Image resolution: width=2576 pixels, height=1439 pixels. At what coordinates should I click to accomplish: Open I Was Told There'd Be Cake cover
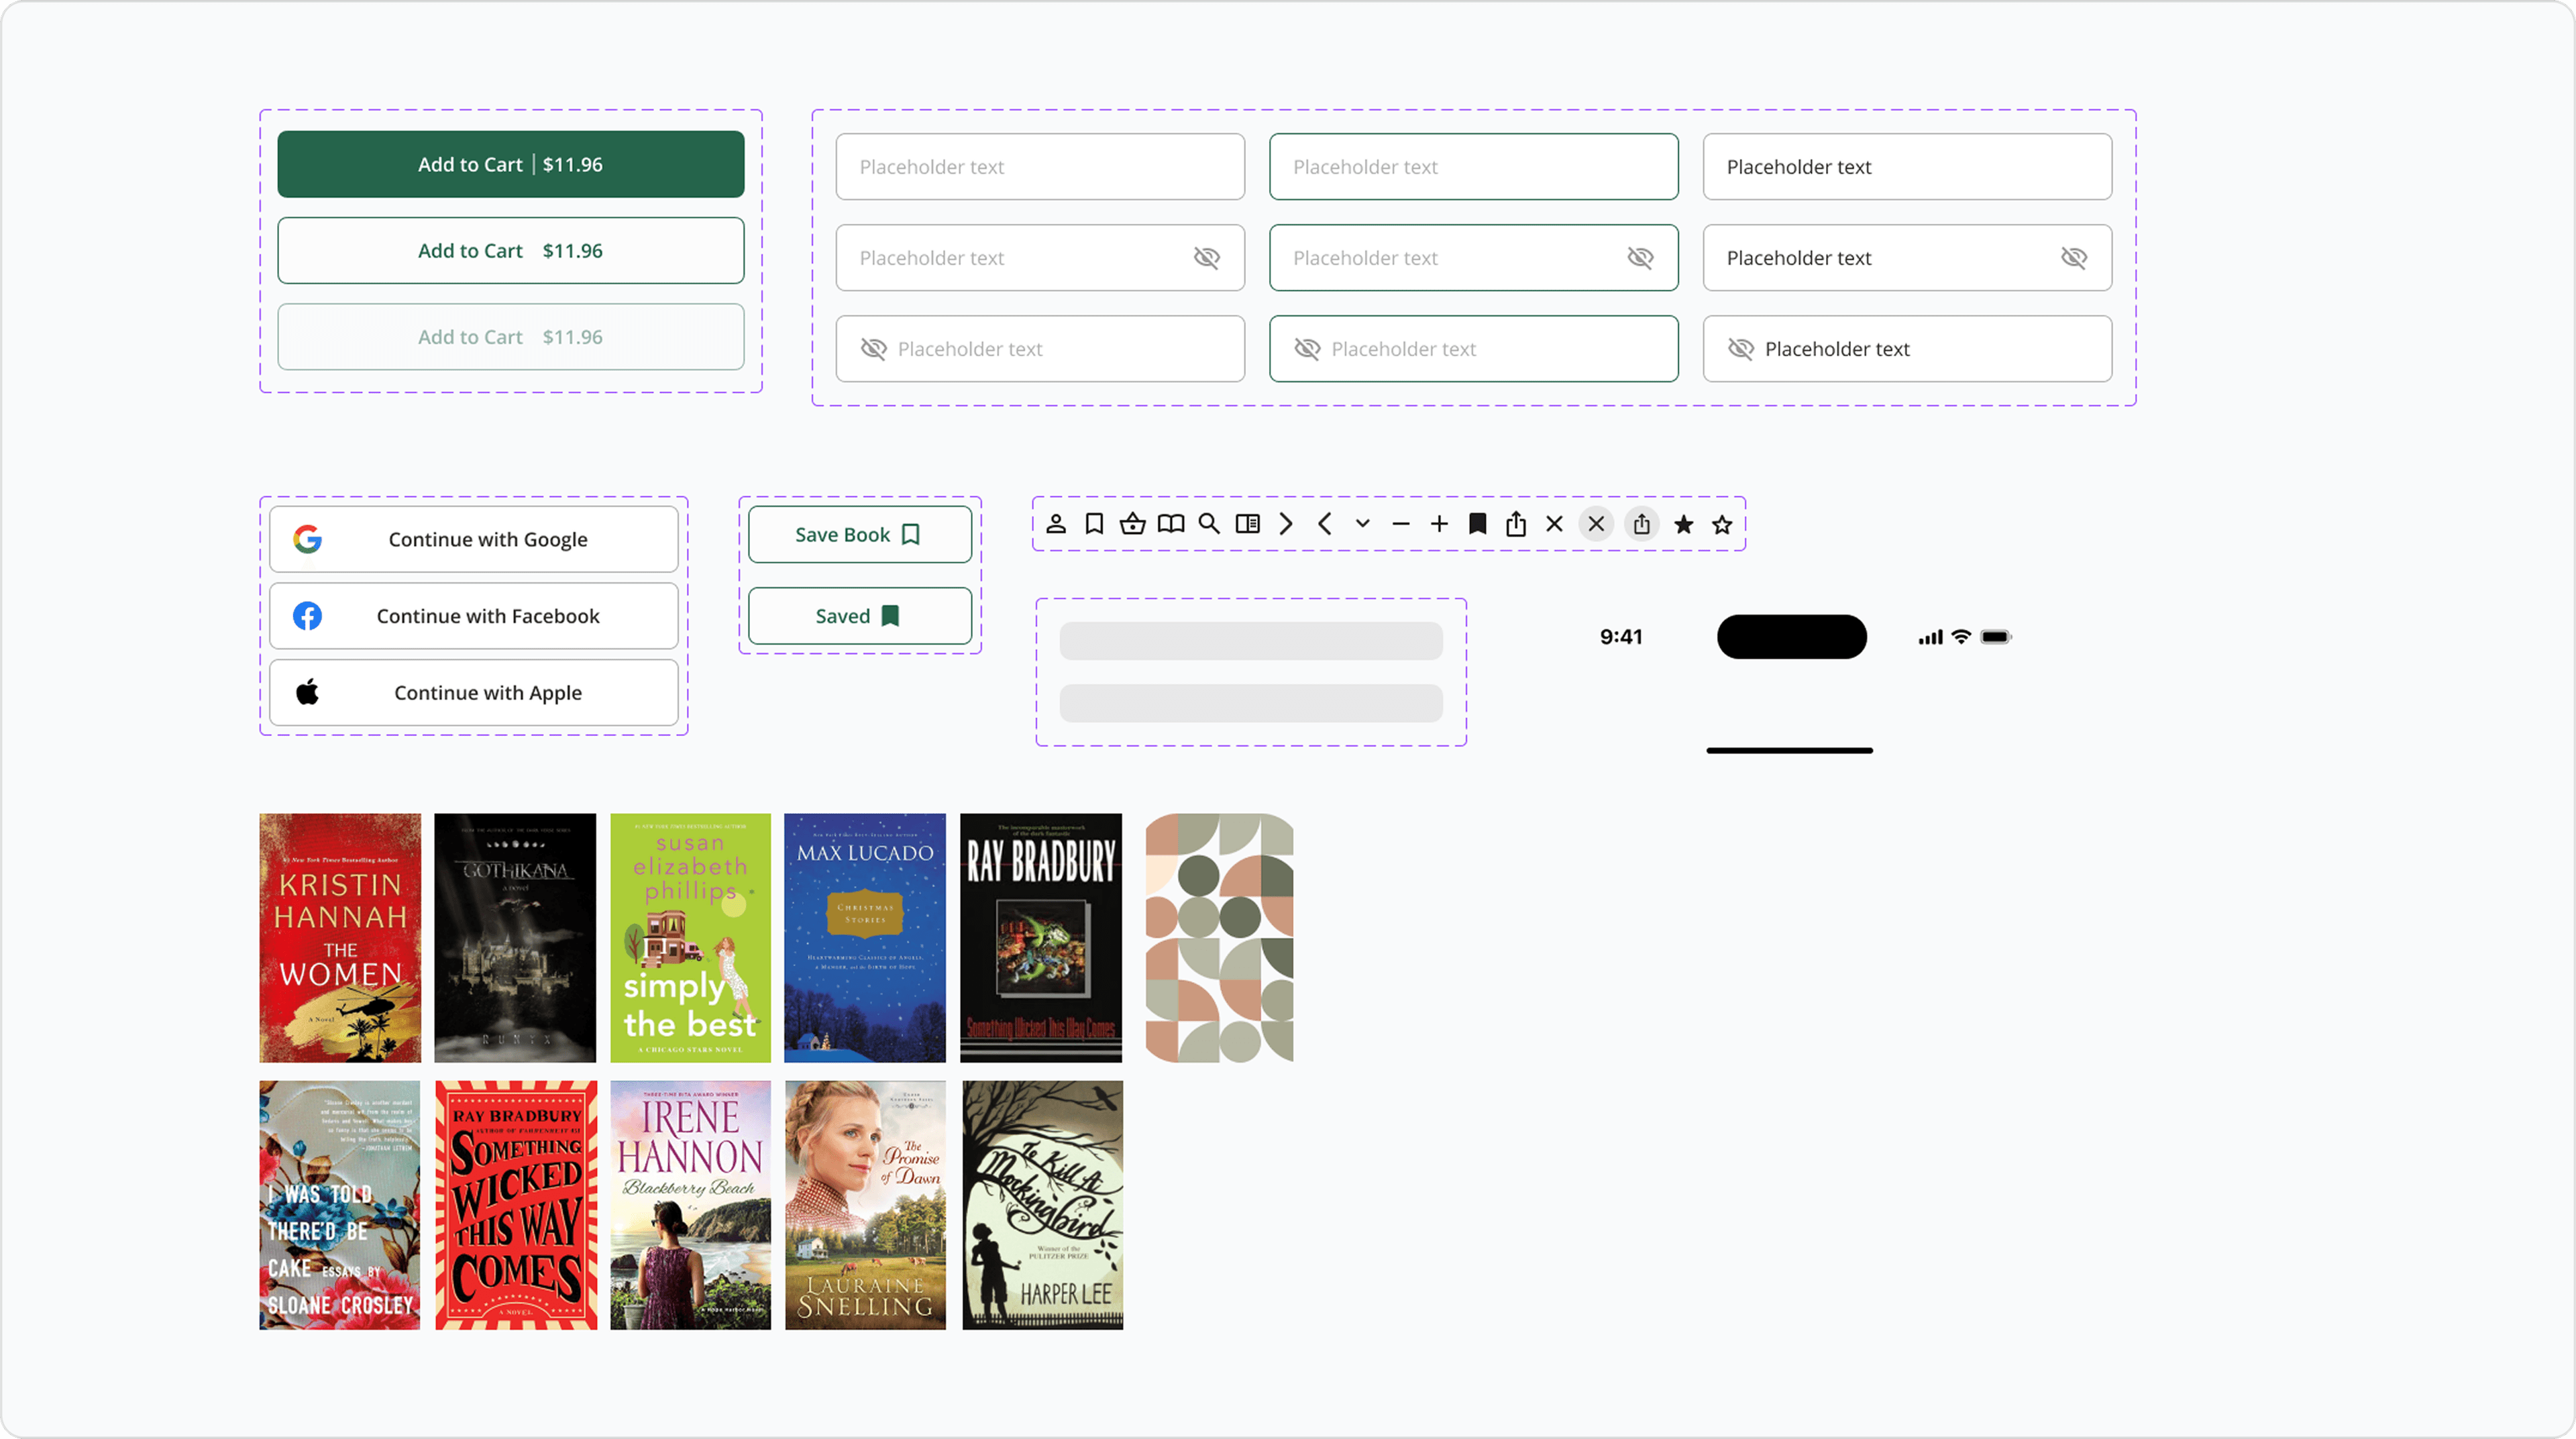pos(340,1205)
